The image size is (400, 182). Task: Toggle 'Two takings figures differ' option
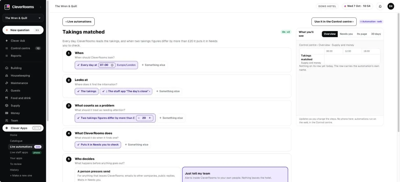point(115,118)
